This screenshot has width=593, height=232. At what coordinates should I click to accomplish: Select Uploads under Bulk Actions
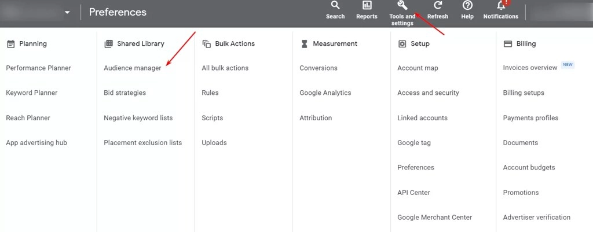point(214,143)
